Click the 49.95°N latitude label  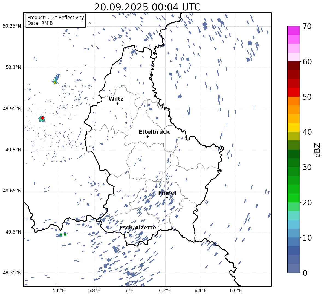coord(12,108)
